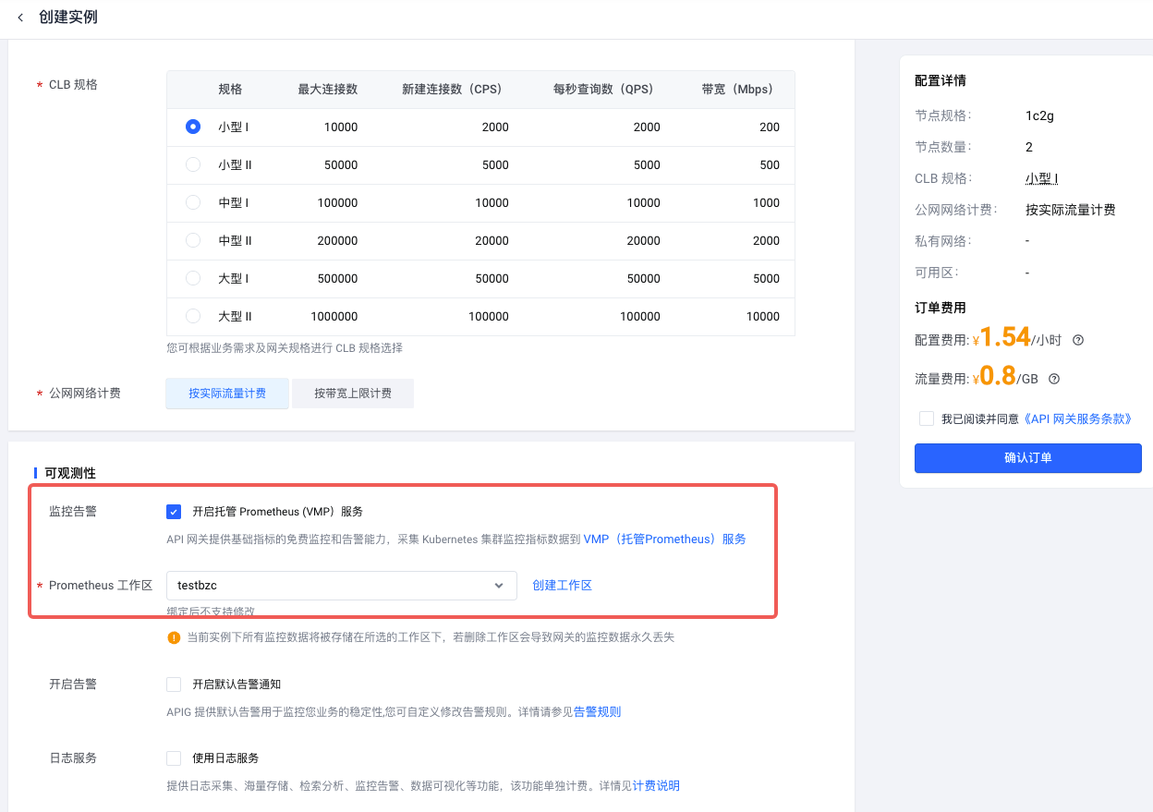1153x812 pixels.
Task: Choose the 中型 I CLB spec radio
Action: 193,202
